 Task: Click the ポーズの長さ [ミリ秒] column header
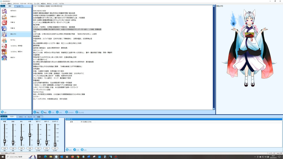[x=86, y=122]
